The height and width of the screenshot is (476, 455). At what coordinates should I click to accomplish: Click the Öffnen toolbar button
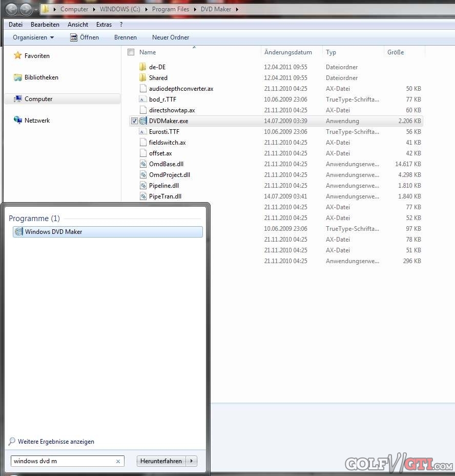pyautogui.click(x=85, y=37)
